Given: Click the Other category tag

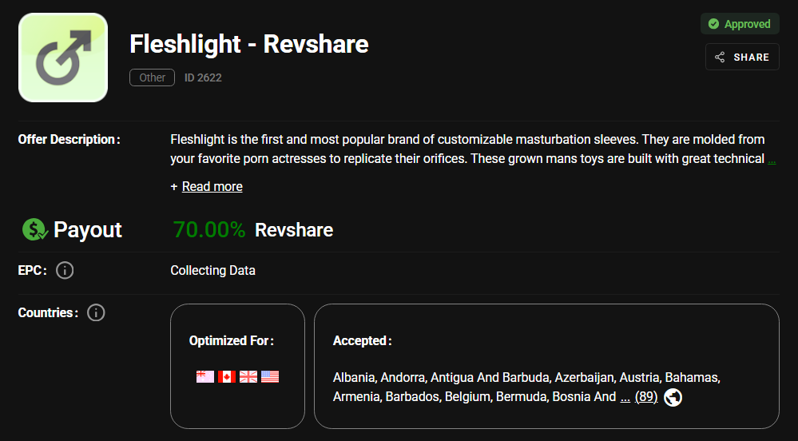Looking at the screenshot, I should (x=152, y=77).
